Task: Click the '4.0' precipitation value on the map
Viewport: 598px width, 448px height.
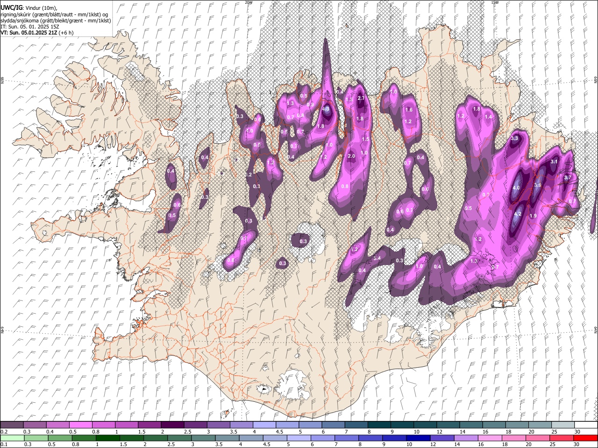Action: pos(516,188)
